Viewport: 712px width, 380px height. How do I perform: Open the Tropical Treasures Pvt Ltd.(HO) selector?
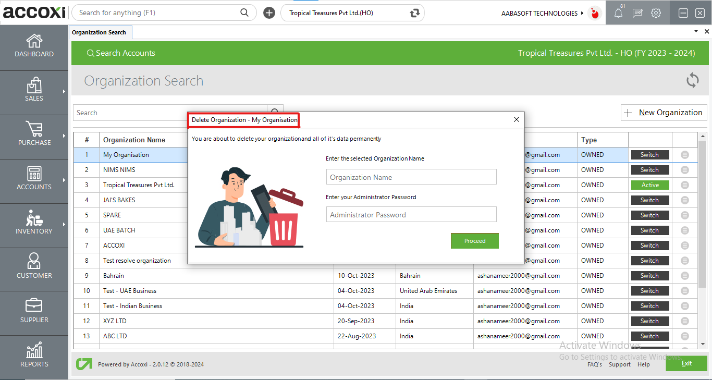click(352, 13)
